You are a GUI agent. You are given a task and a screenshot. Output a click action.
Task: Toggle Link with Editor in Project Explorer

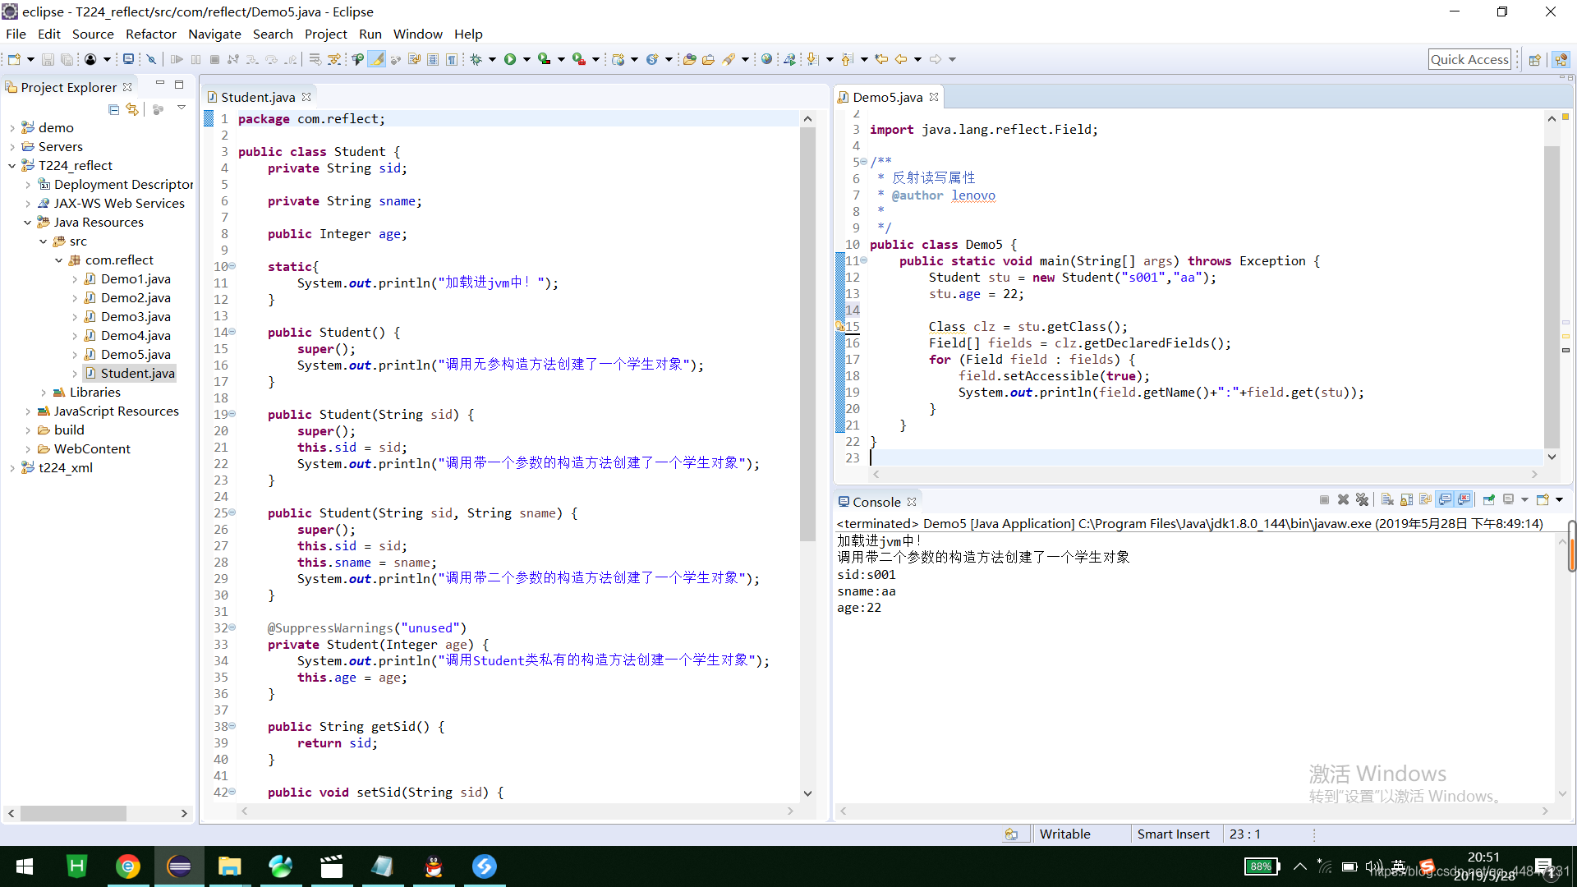pyautogui.click(x=132, y=109)
